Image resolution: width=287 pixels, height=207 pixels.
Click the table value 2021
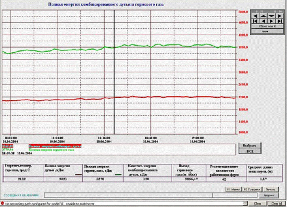click(63, 179)
